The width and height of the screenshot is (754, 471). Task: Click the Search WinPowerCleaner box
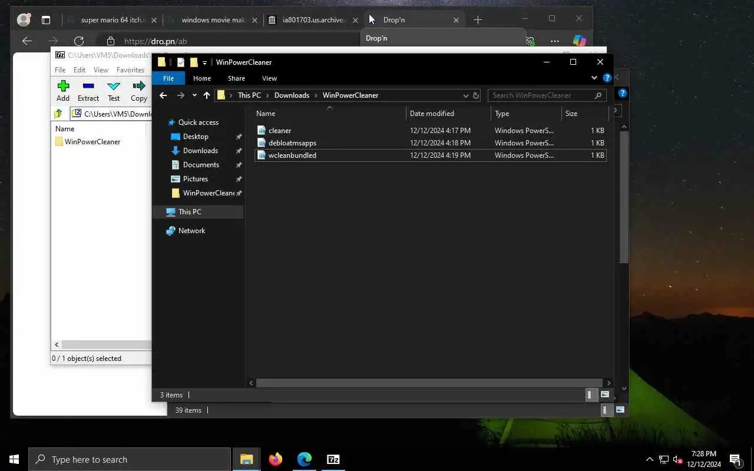click(547, 95)
